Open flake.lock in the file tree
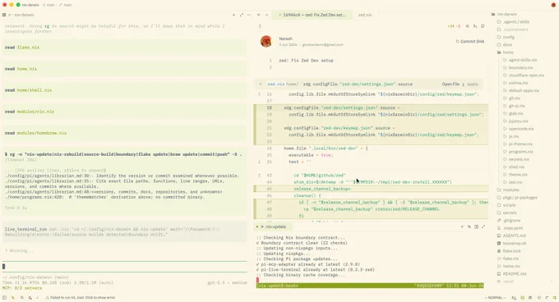 click(509, 251)
